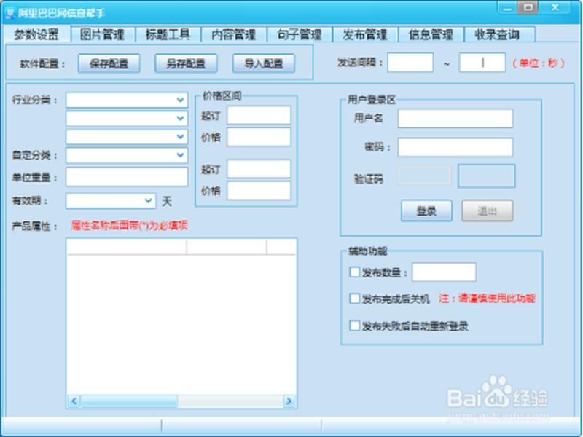The image size is (583, 437).
Task: Open the bottom 行业分类 dropdown above 自定分类
Action: pyautogui.click(x=127, y=137)
